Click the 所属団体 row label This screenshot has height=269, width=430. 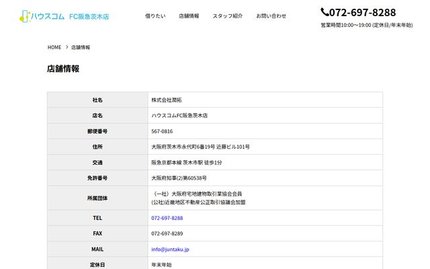click(97, 198)
